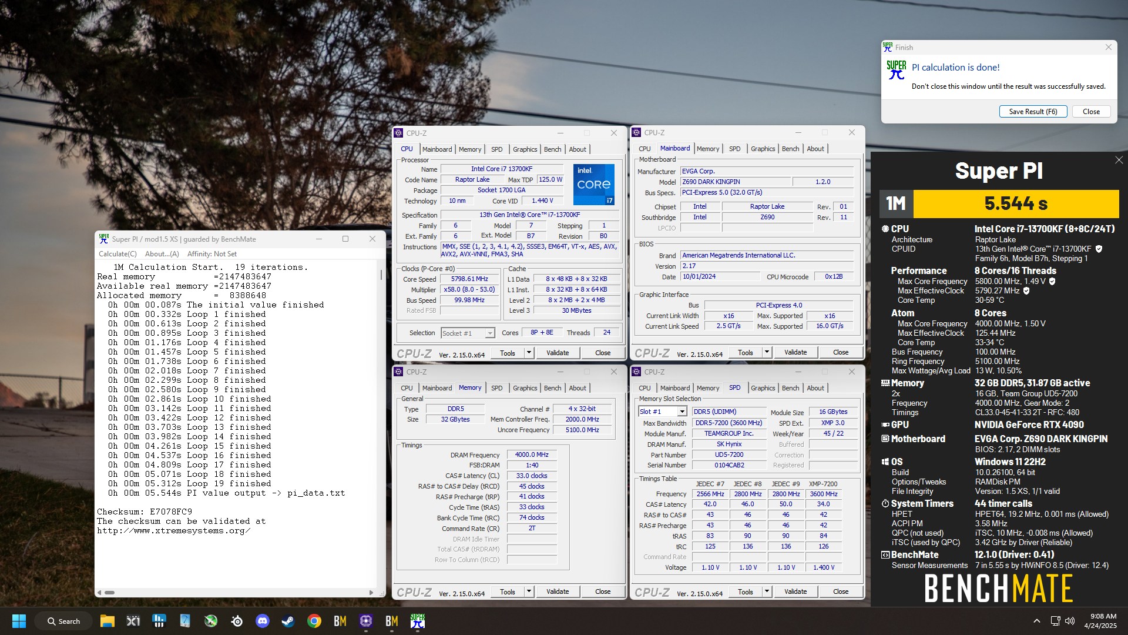1128x635 pixels.
Task: Click the Memory module icon in BenchMate panel
Action: click(x=885, y=383)
